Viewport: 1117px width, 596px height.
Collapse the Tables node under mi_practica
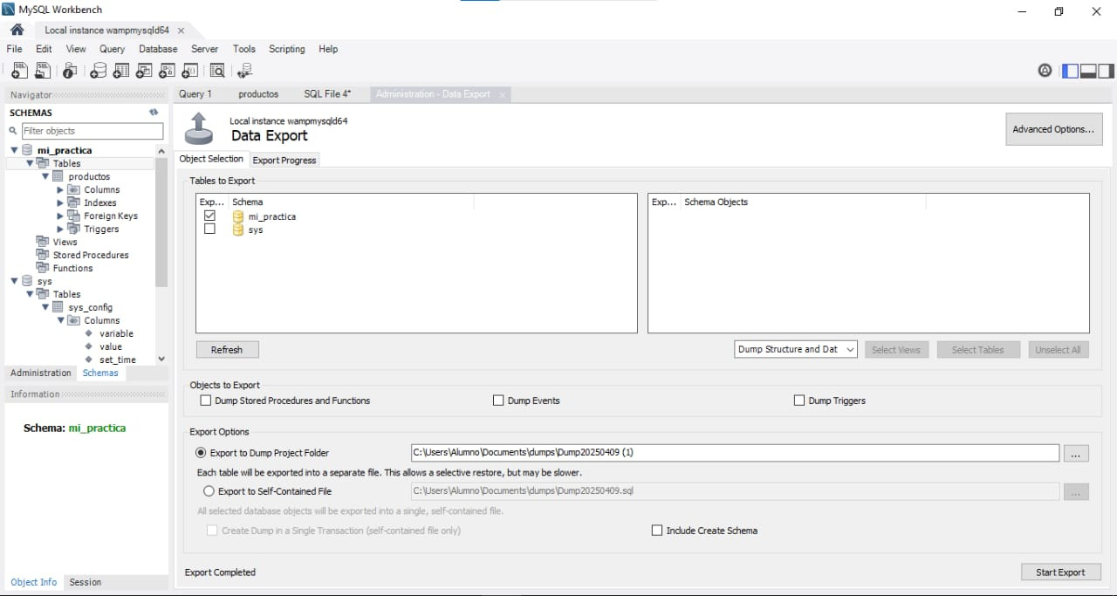coord(30,163)
